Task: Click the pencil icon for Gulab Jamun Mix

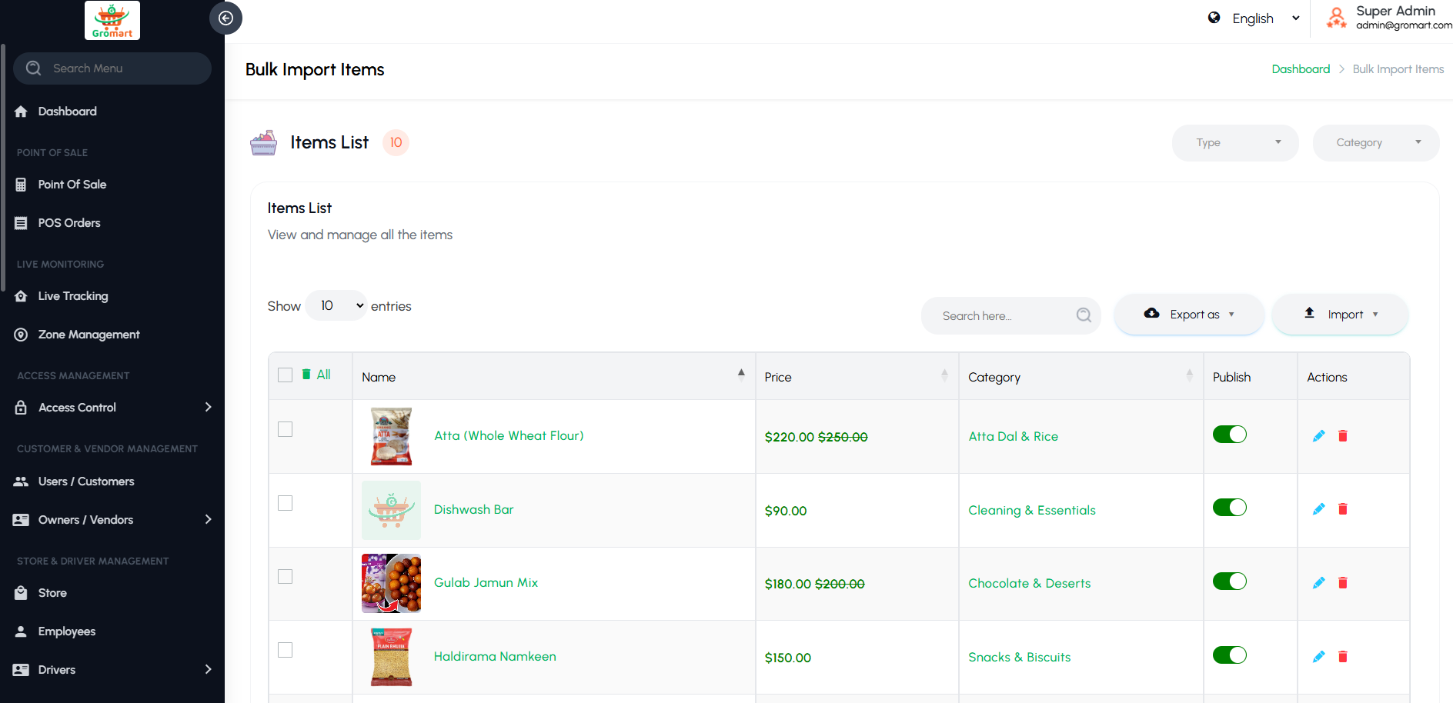Action: tap(1318, 583)
